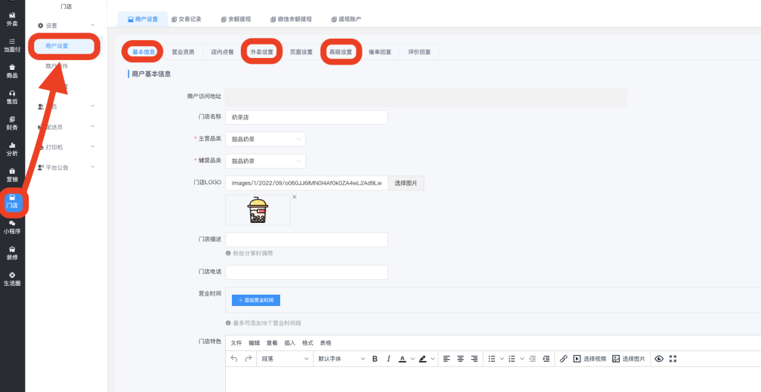Click the 选择图片 button beside logo path

(406, 183)
